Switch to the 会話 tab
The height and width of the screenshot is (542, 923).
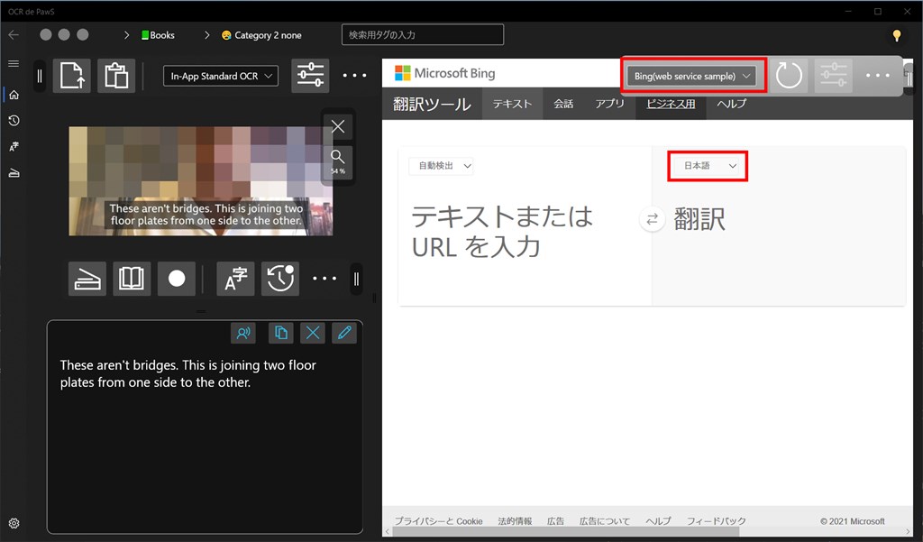pyautogui.click(x=563, y=104)
